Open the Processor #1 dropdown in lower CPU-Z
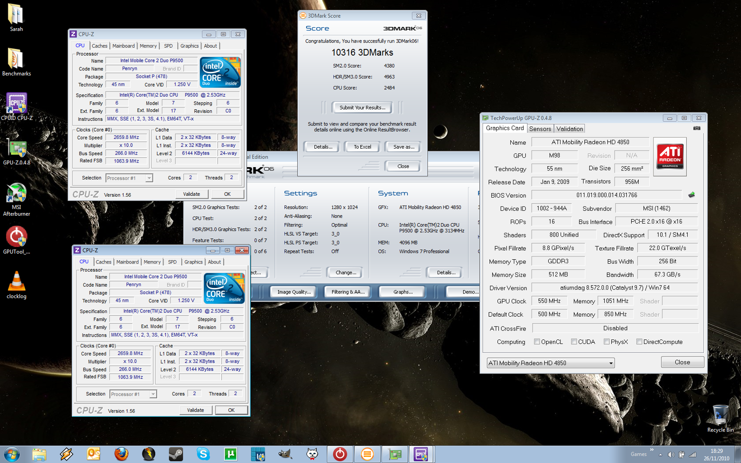Viewport: 741px width, 463px height. pos(133,394)
